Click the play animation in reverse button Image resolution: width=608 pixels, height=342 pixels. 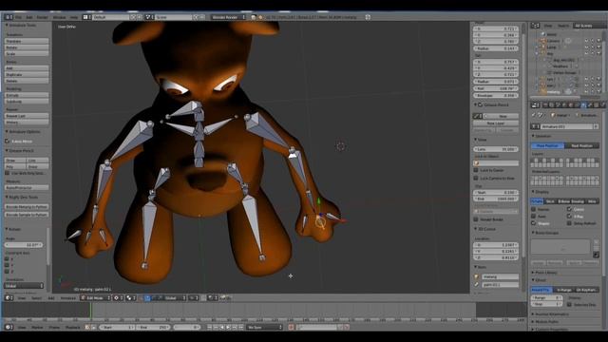coord(222,327)
